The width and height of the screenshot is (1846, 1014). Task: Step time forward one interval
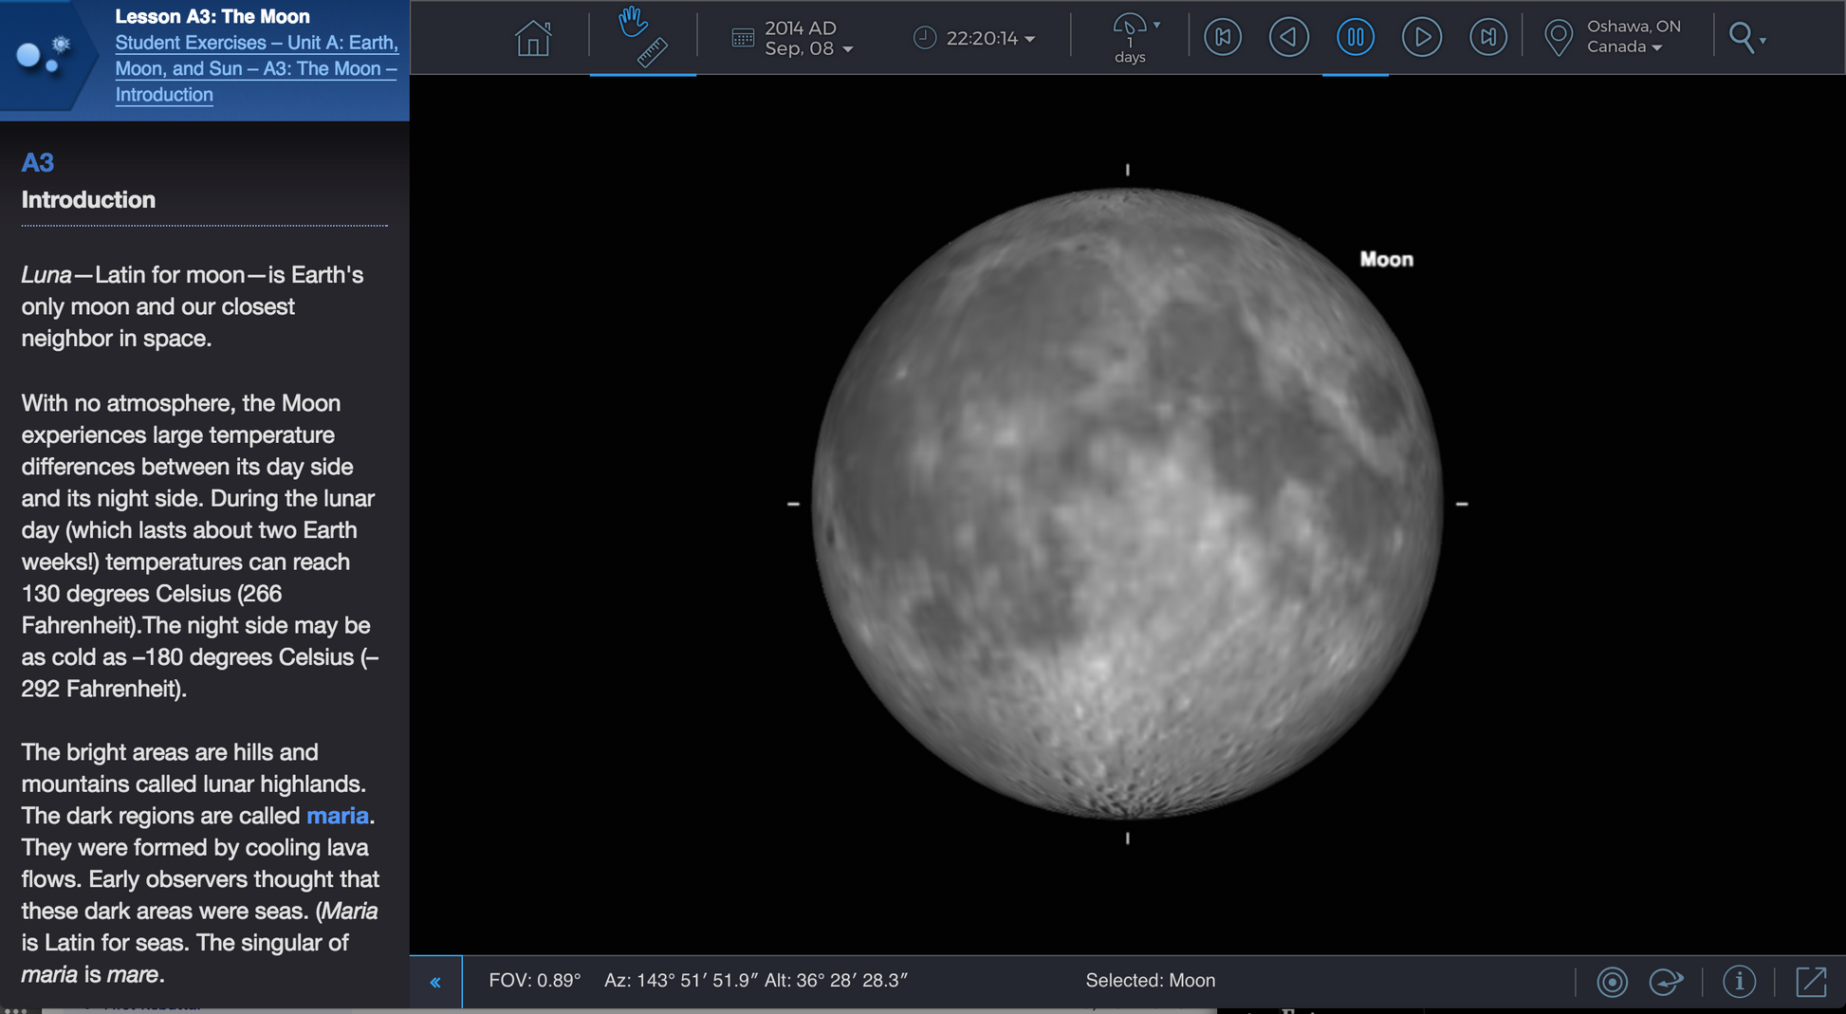1487,38
